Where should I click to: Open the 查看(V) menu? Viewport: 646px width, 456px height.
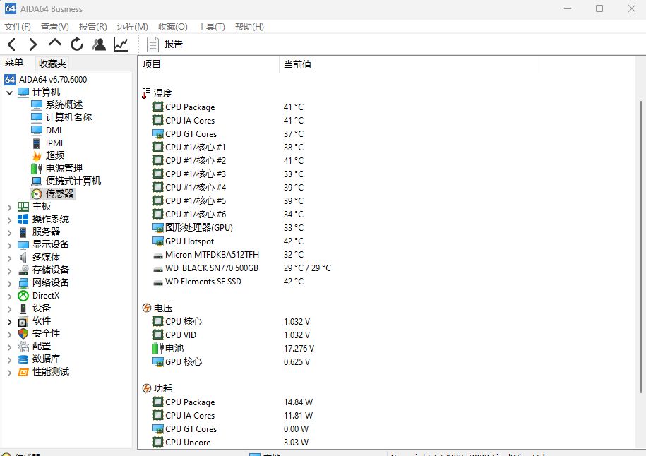pyautogui.click(x=55, y=26)
